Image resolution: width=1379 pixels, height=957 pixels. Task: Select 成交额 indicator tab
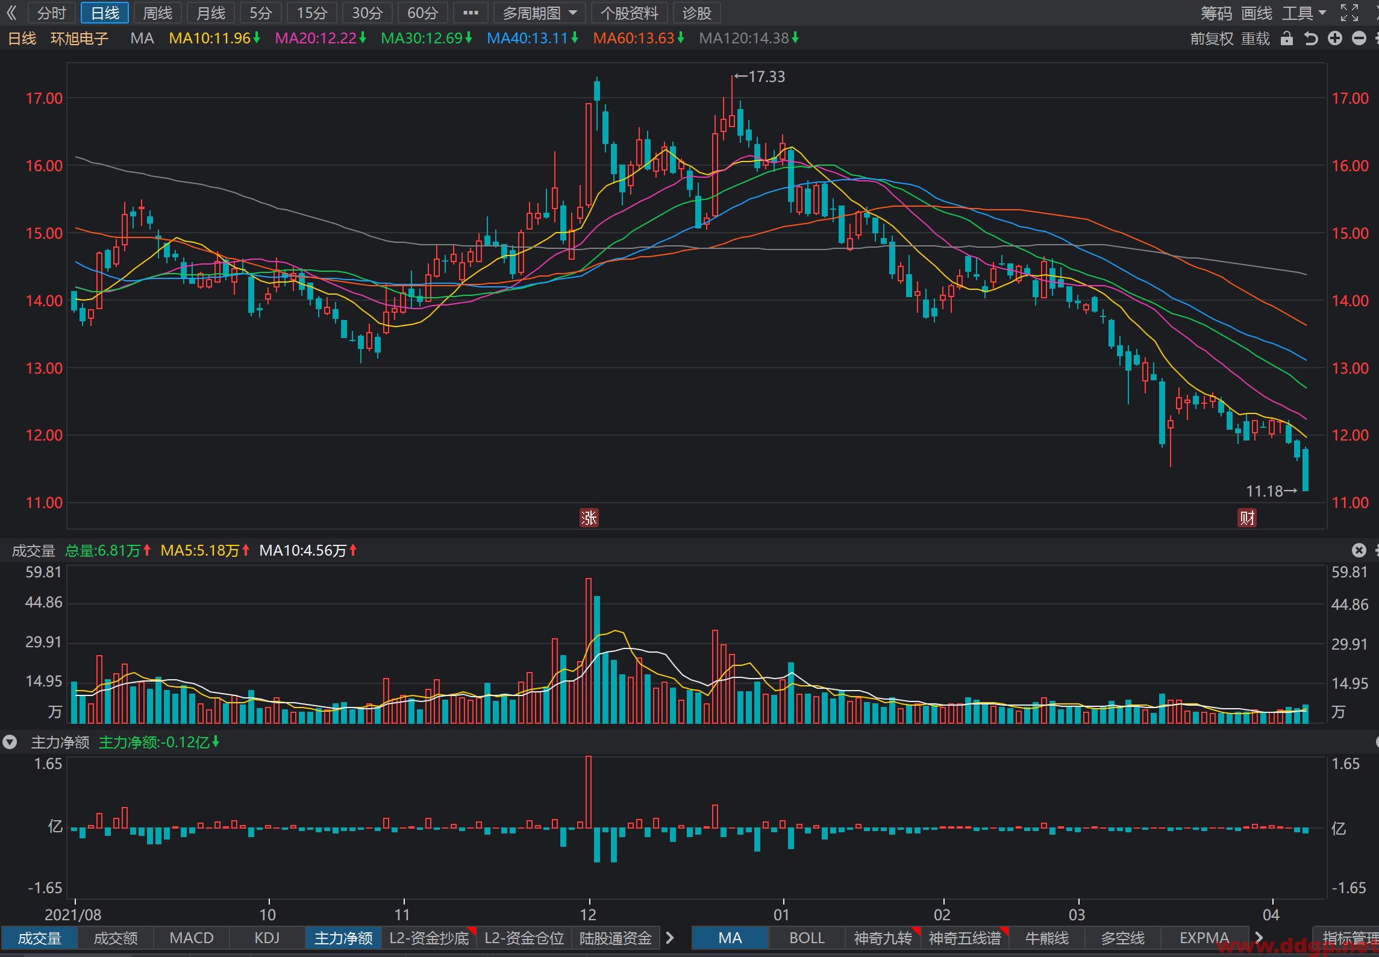click(x=116, y=938)
